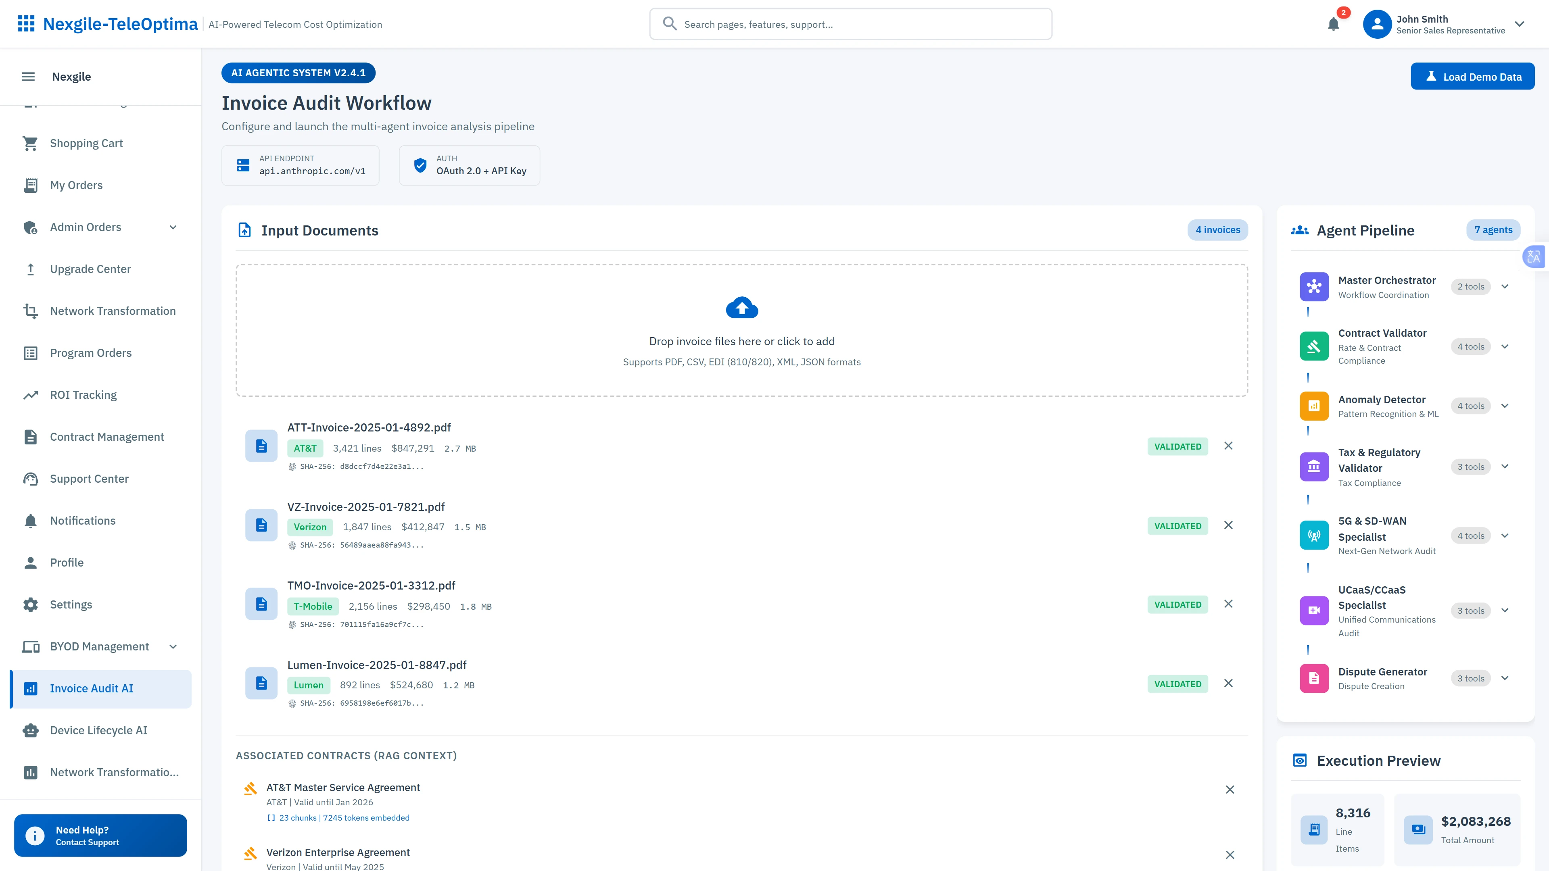1549x871 pixels.
Task: Expand the Contract Validator tools list
Action: [1505, 346]
